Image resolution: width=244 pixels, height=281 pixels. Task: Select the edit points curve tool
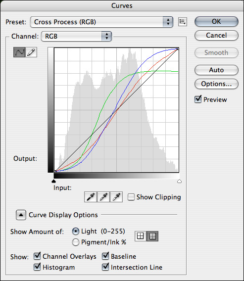[x=19, y=52]
